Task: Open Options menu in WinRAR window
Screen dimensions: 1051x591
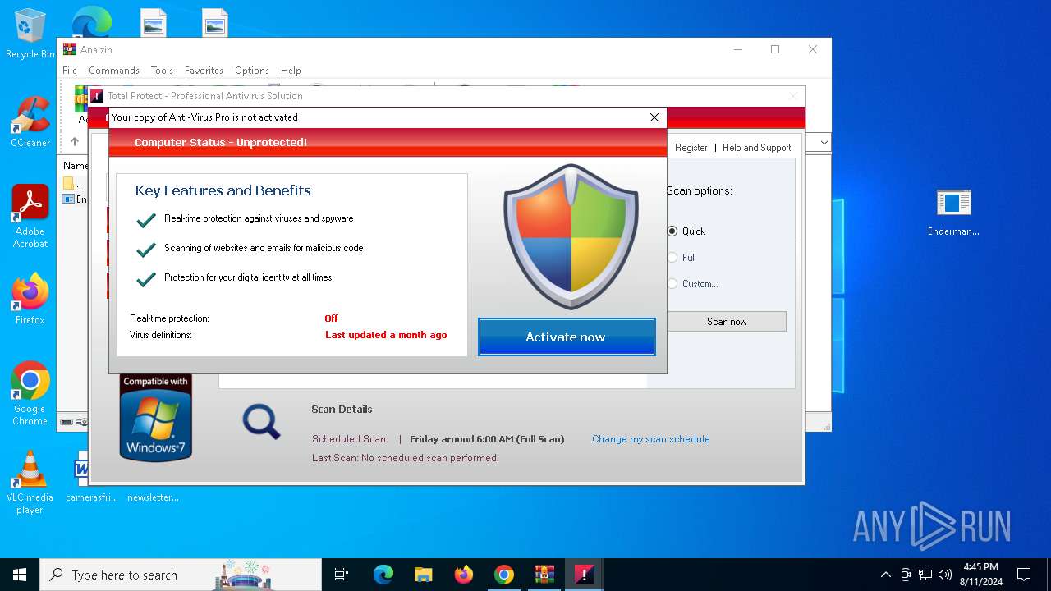Action: (x=252, y=71)
